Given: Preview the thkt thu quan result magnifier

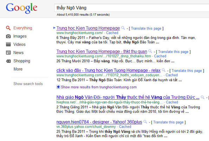Looking at the screenshot, I should pyautogui.click(x=150, y=51).
